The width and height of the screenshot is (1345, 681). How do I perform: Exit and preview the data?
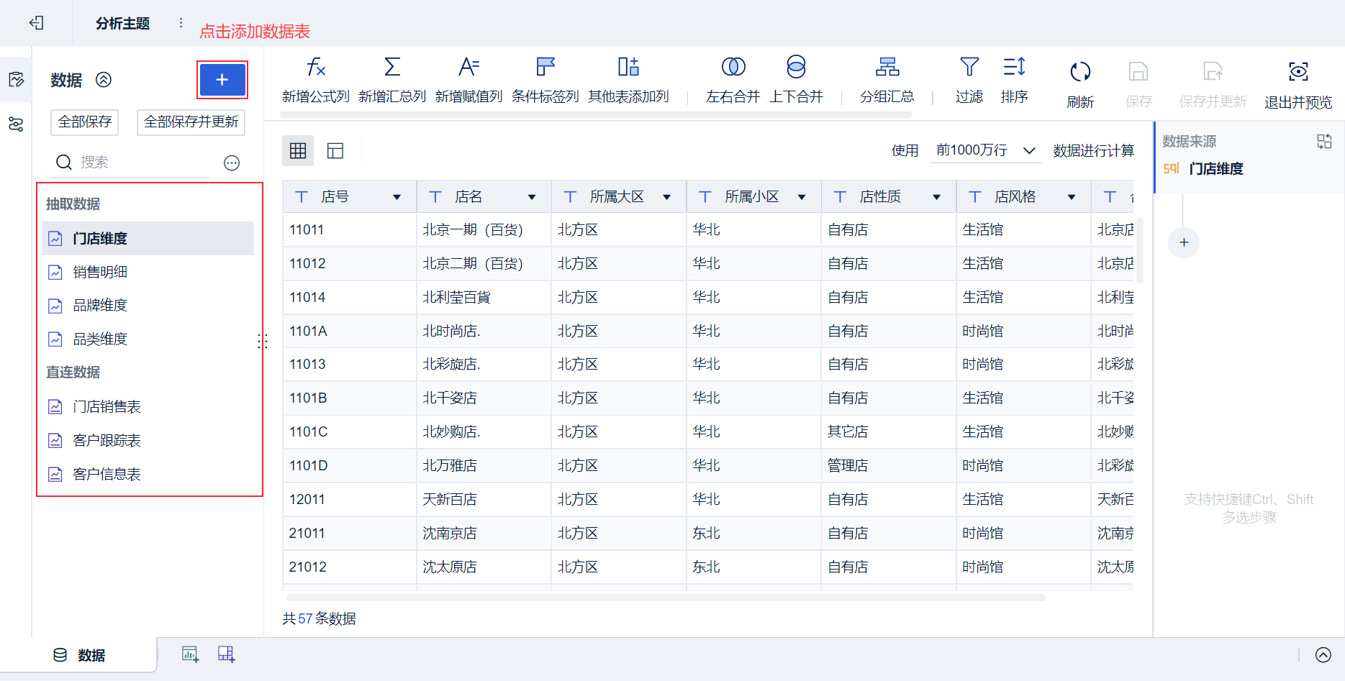tap(1298, 83)
